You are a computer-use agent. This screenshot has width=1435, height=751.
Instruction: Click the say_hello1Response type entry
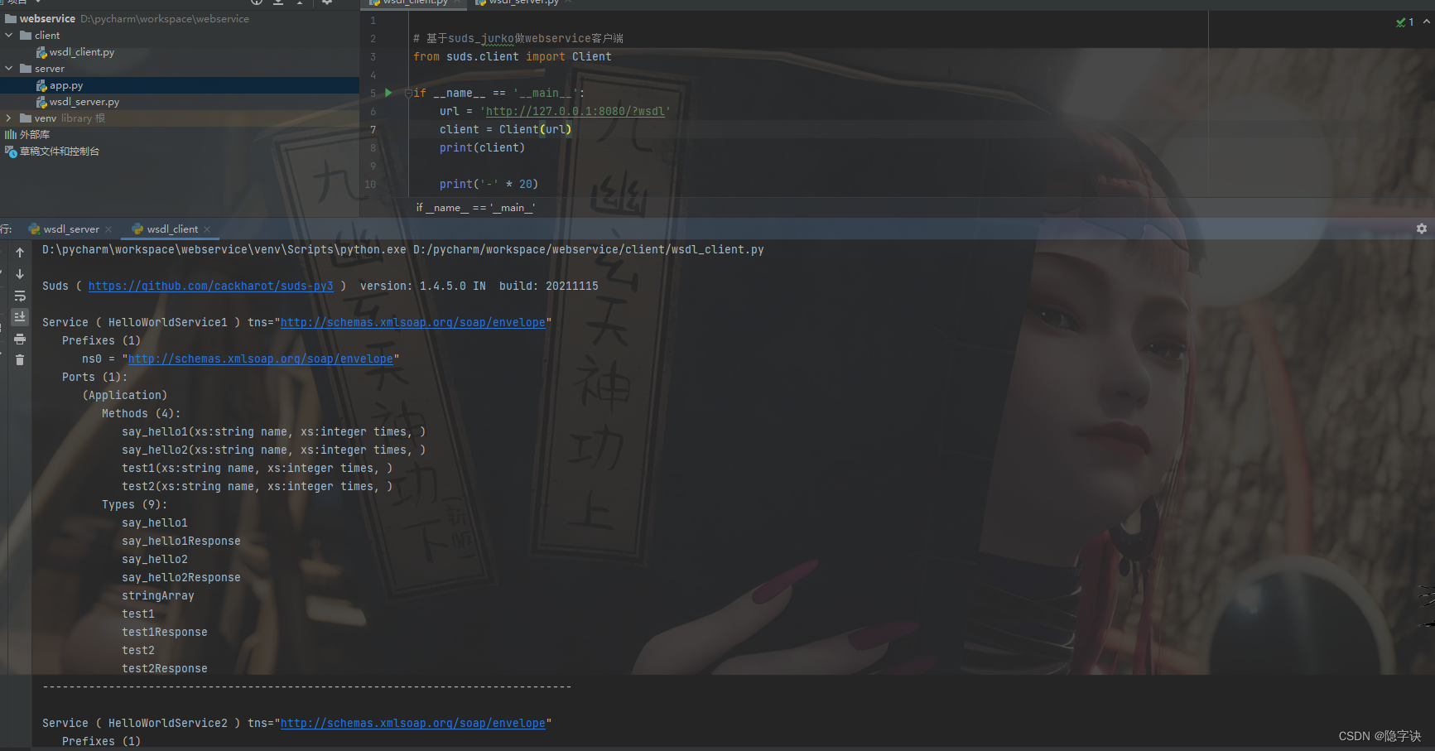181,541
